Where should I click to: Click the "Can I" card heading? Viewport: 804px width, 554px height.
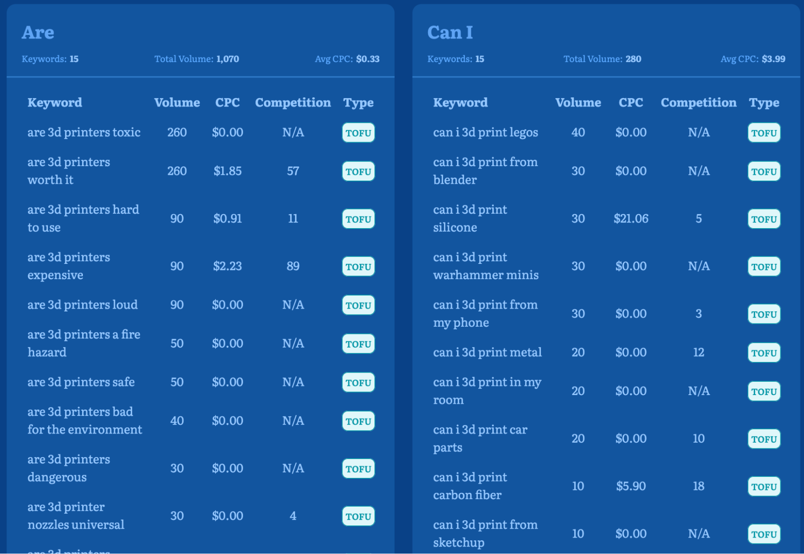point(450,32)
